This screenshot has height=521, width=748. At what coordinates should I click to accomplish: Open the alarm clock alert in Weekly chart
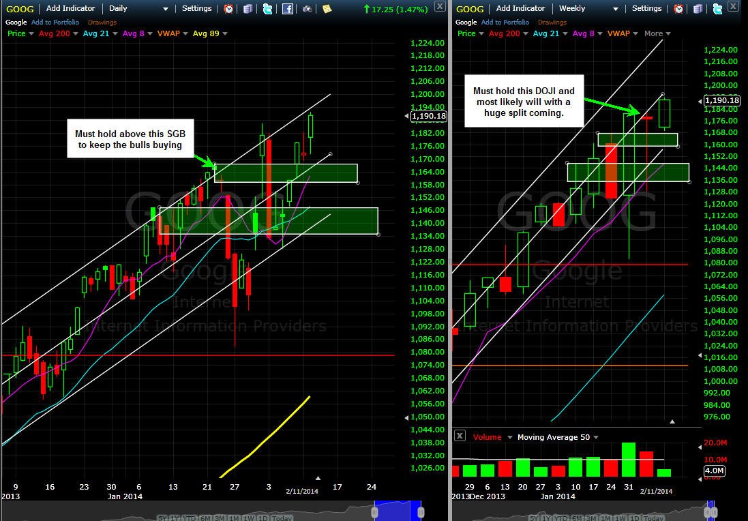click(678, 9)
